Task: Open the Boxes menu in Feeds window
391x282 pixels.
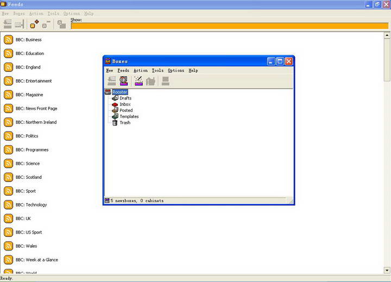Action: point(19,14)
